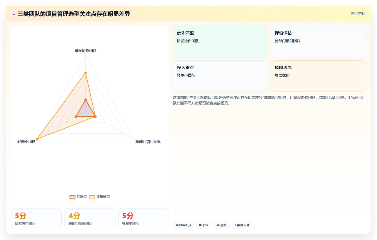This screenshot has width=377, height=240.
Task: Click the orange 匹配度 point on 轻量小团队 axis
Action: (76, 116)
